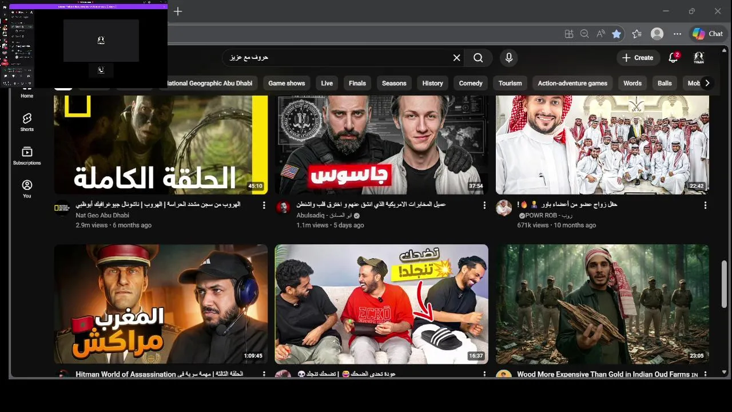Open Subscriptions in the sidebar

[x=27, y=156]
